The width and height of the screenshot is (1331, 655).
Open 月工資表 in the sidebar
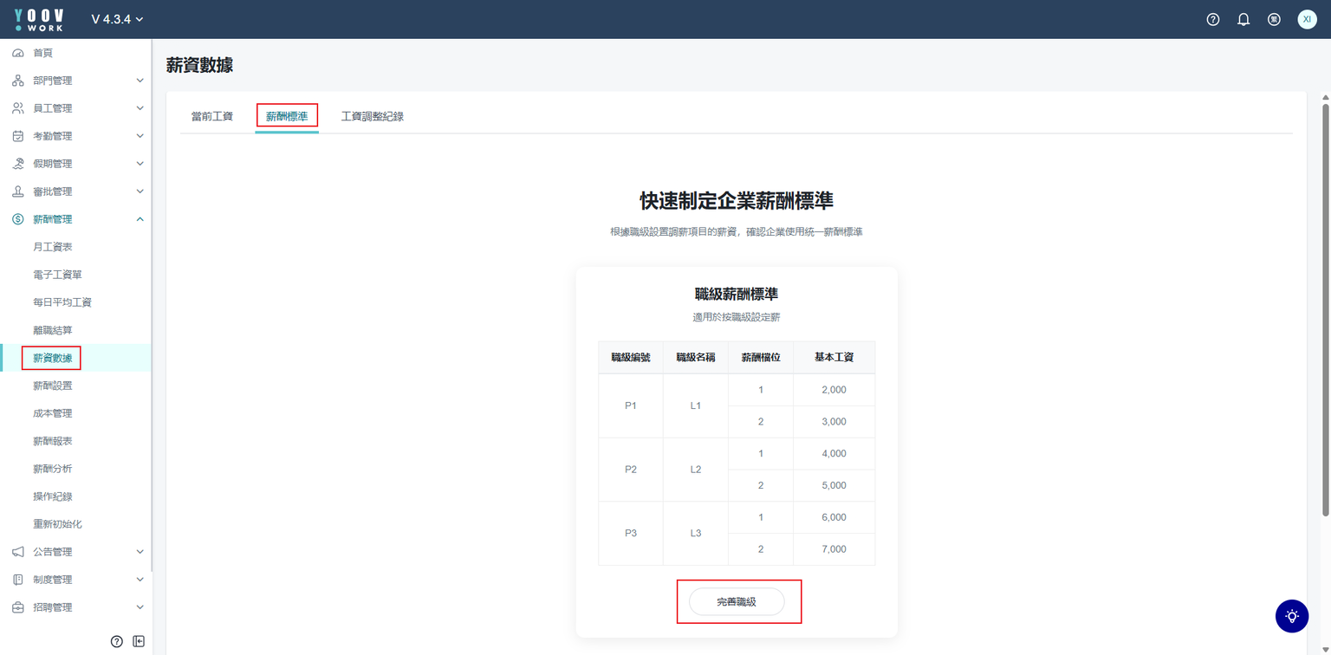coord(53,247)
